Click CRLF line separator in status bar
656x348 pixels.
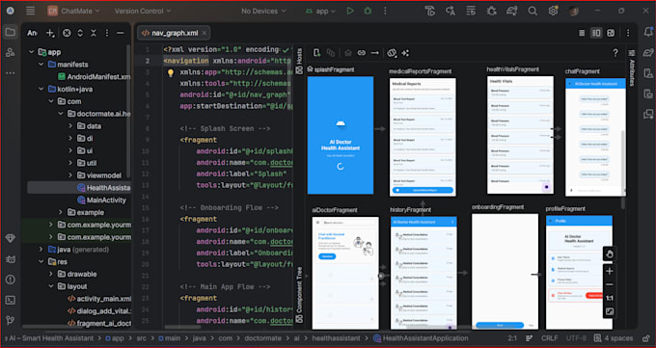[x=549, y=338]
